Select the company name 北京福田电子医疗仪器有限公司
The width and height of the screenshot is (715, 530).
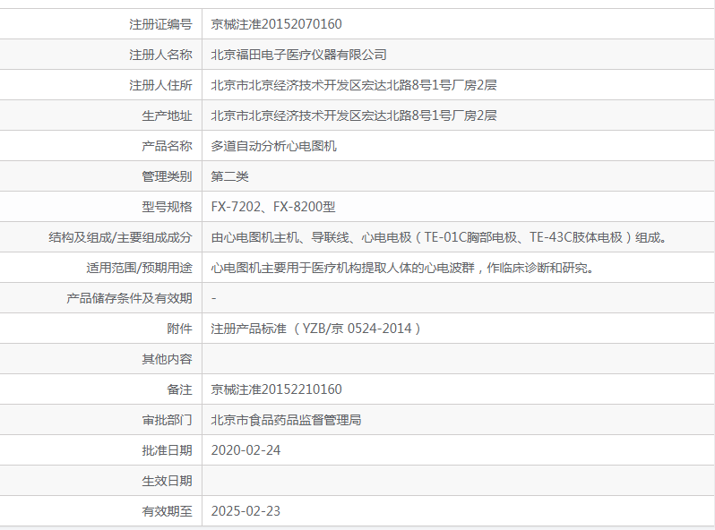298,55
